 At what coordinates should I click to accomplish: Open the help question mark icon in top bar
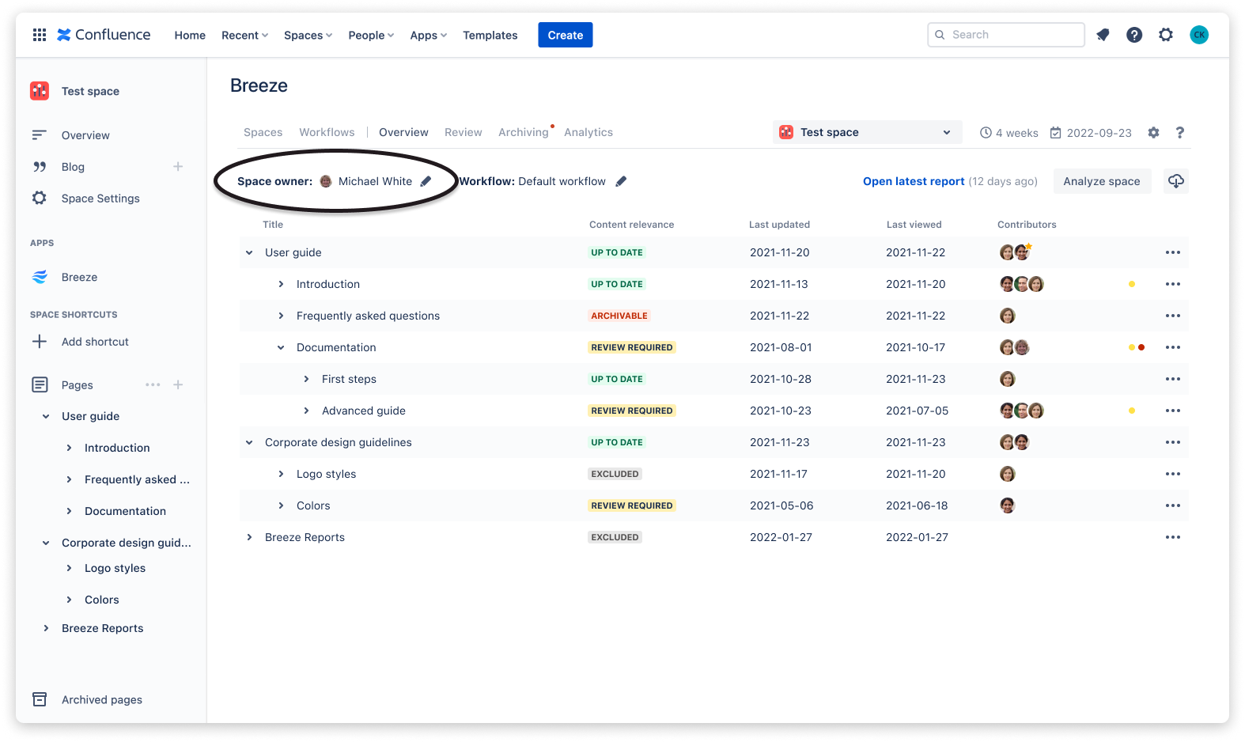[x=1134, y=35]
